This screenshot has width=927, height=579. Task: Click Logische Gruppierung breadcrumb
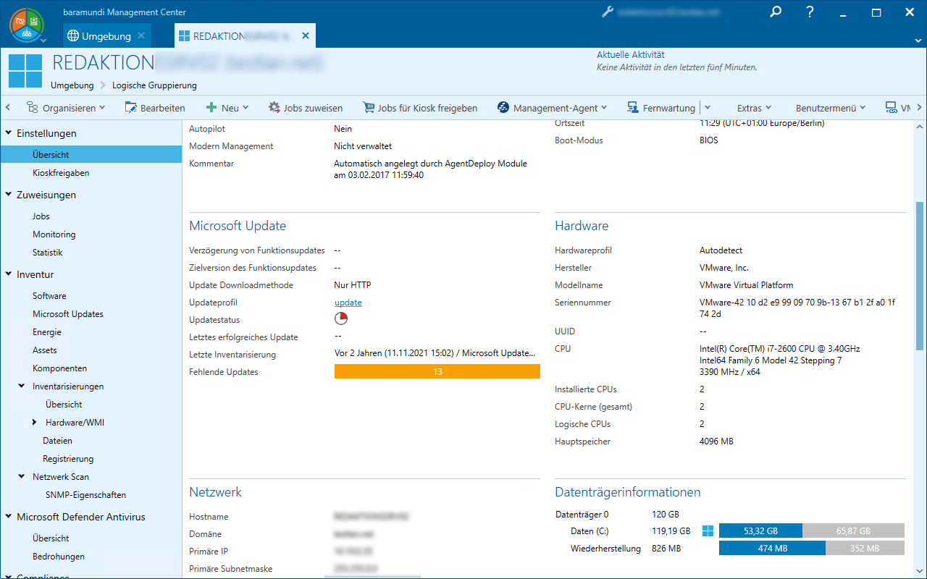[x=154, y=85]
